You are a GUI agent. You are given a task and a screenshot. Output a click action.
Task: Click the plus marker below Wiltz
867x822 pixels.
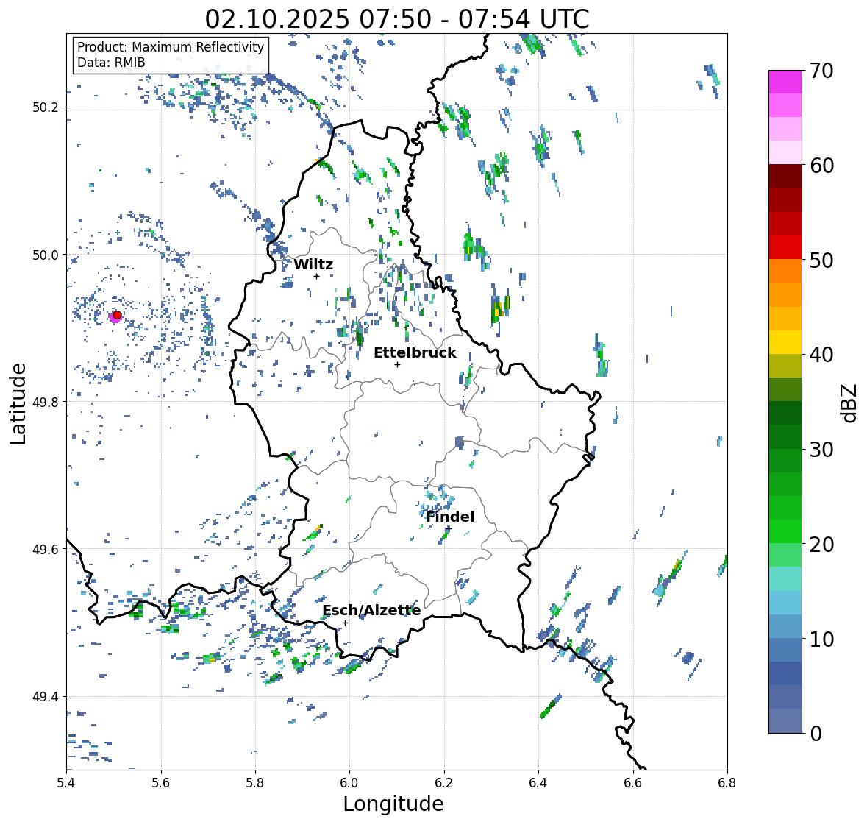click(x=317, y=276)
